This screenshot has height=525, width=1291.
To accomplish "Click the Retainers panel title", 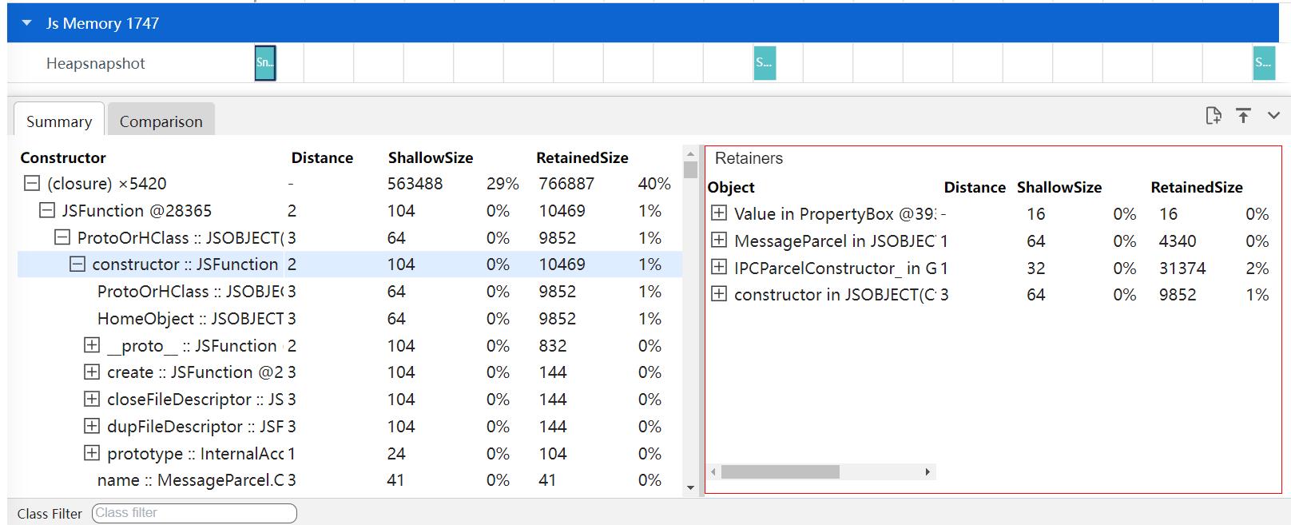I will tap(749, 158).
